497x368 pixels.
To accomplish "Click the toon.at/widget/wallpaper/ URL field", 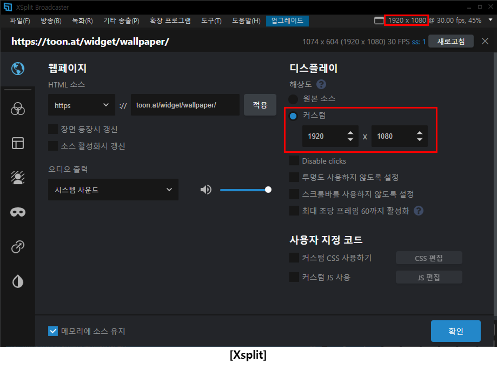I will (x=185, y=105).
